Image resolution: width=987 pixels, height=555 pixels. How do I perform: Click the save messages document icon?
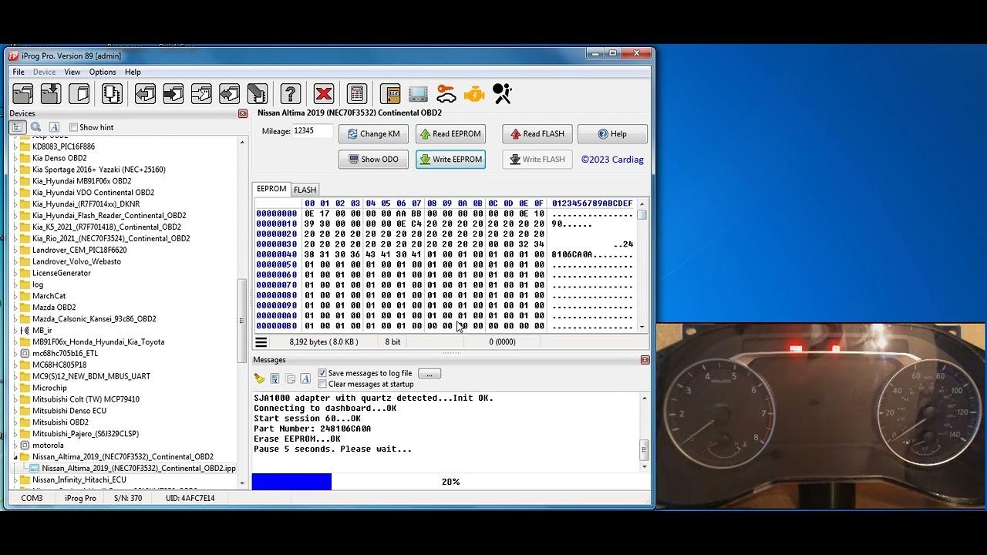pos(275,378)
